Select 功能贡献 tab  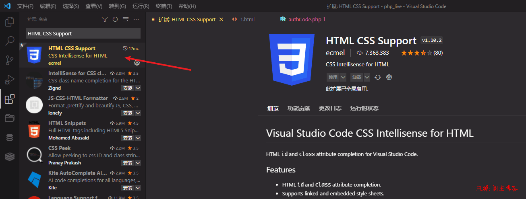pyautogui.click(x=299, y=108)
